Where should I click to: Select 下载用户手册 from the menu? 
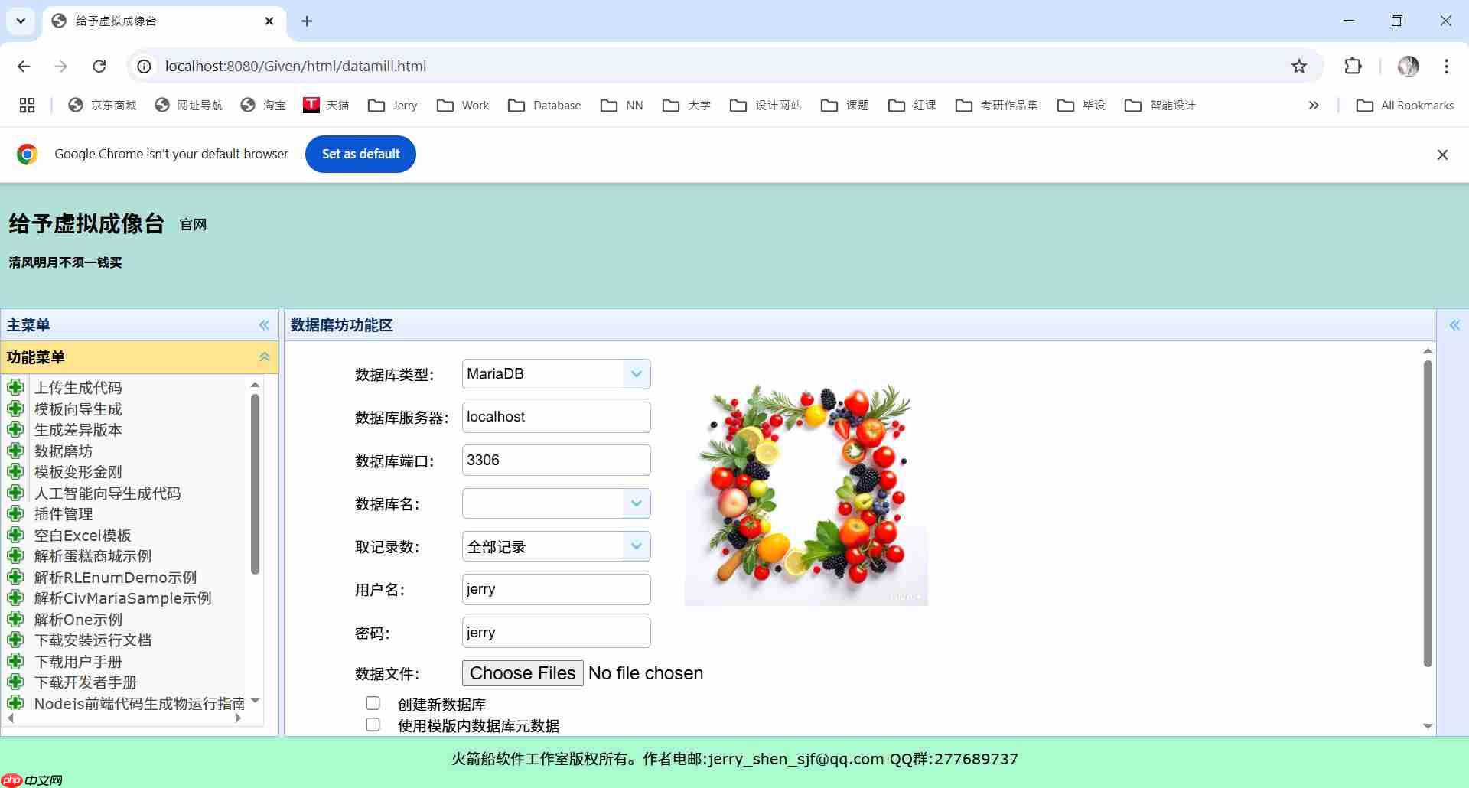click(77, 661)
